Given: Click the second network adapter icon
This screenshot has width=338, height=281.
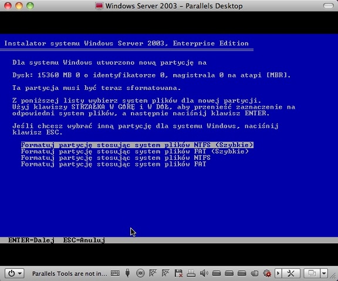Looking at the screenshot, I should click(165, 273).
